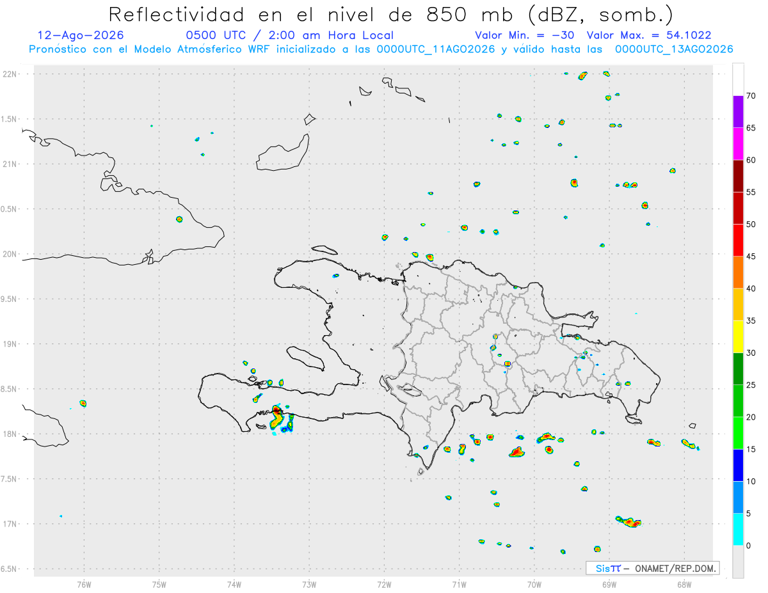Click the '19N' latitude axis label
Image resolution: width=768 pixels, height=593 pixels.
[x=10, y=344]
